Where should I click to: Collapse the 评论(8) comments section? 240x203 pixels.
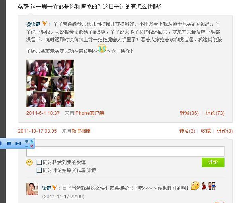[x=225, y=131]
